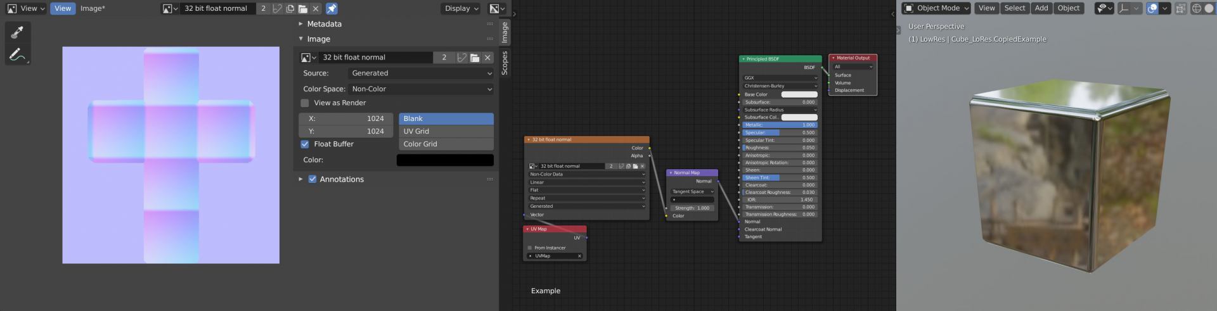Toggle viewport overlays button
The width and height of the screenshot is (1217, 311).
pos(1152,8)
